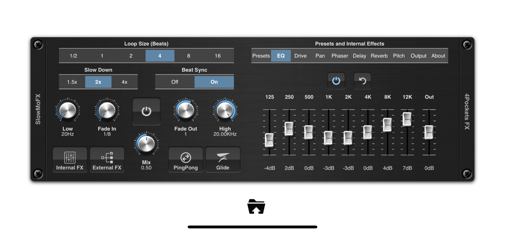Set loop size to 8 beats
The width and height of the screenshot is (505, 233).
coord(189,56)
